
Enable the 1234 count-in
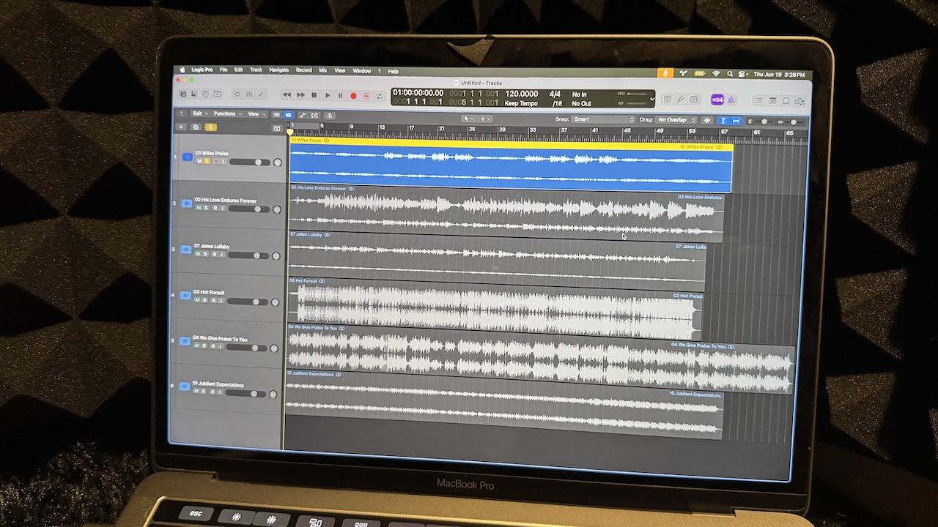point(717,98)
